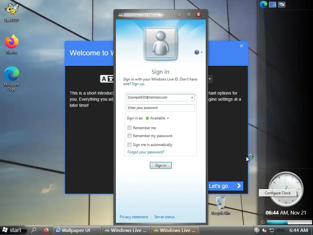Click the user avatar picture in Messenger
Image resolution: width=313 pixels, height=235 pixels.
[x=160, y=43]
